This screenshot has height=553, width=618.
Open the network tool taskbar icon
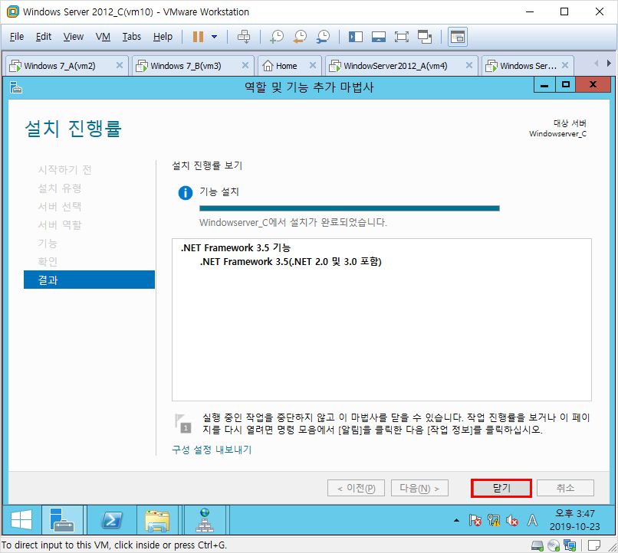coord(205,520)
